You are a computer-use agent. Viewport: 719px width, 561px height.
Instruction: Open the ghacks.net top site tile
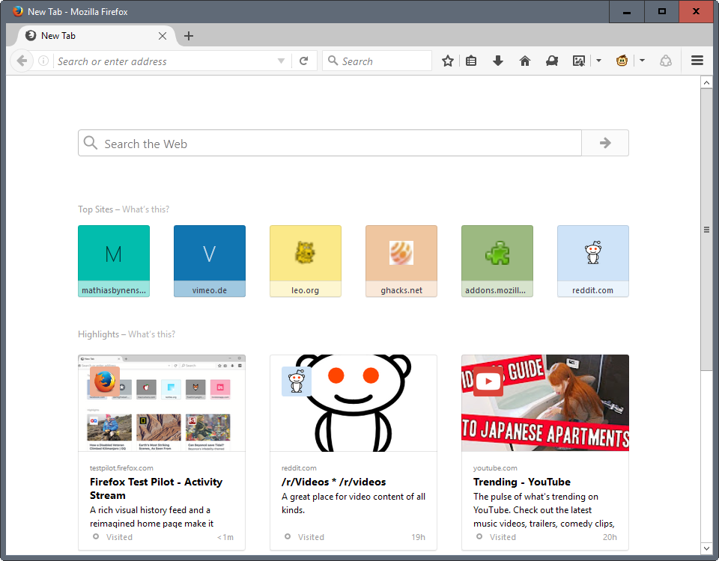401,261
